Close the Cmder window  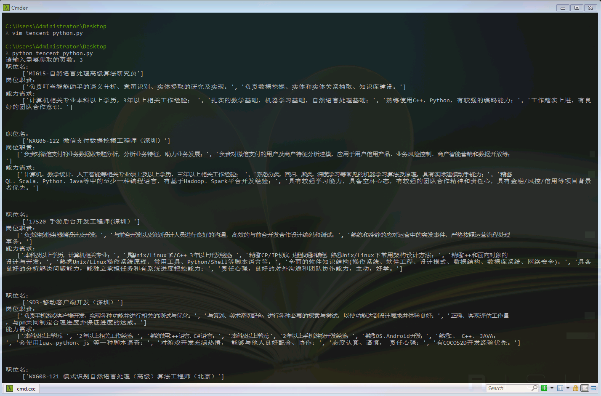590,8
